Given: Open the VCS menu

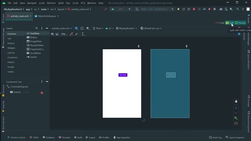Looking at the screenshot, I should (x=83, y=3).
